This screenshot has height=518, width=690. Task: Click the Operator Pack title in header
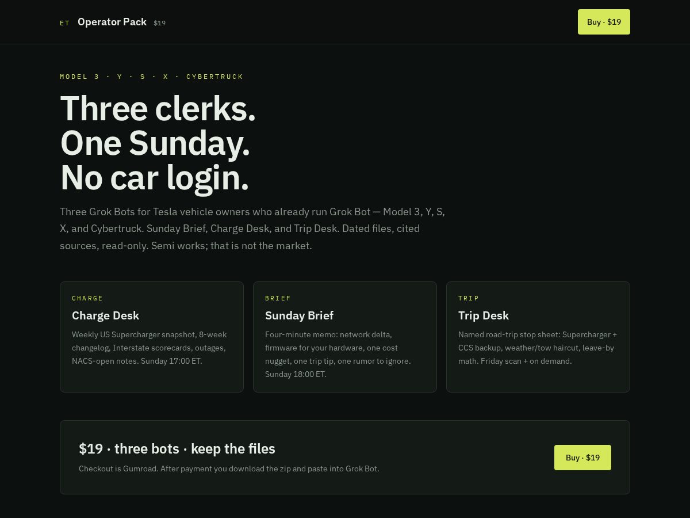point(112,22)
